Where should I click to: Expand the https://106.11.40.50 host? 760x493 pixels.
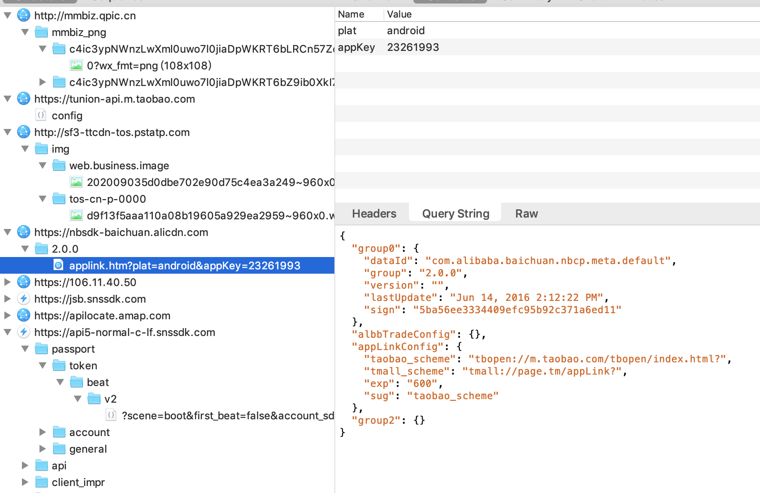coord(7,282)
